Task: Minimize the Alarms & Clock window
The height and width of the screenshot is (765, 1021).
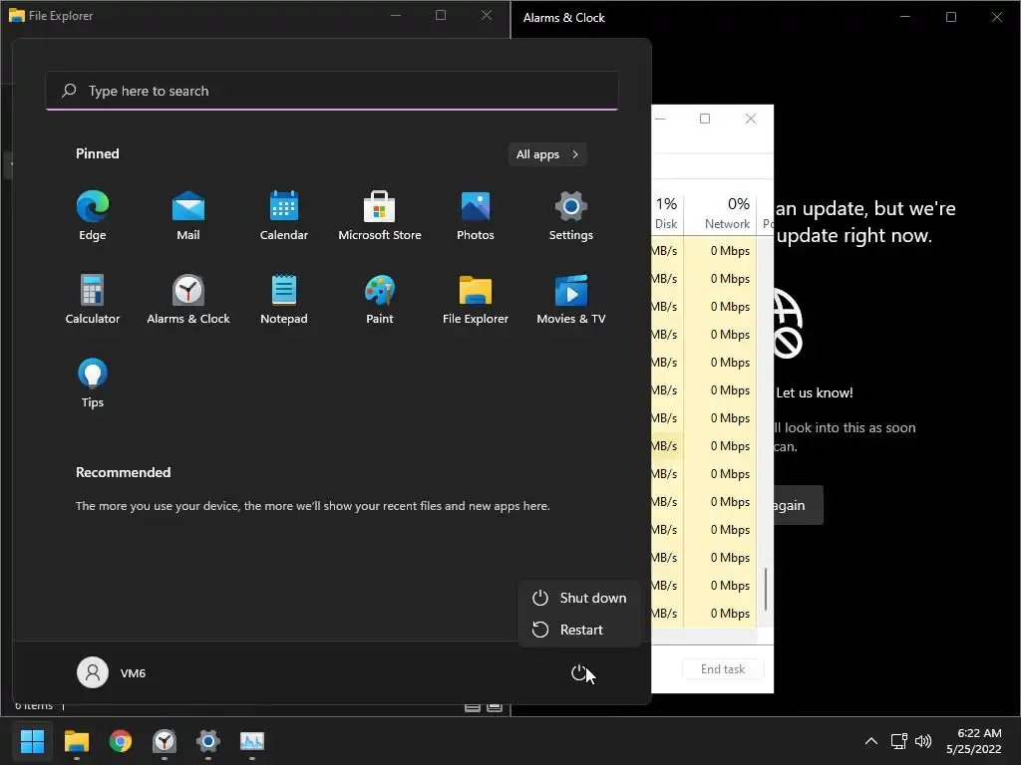Action: tap(905, 17)
